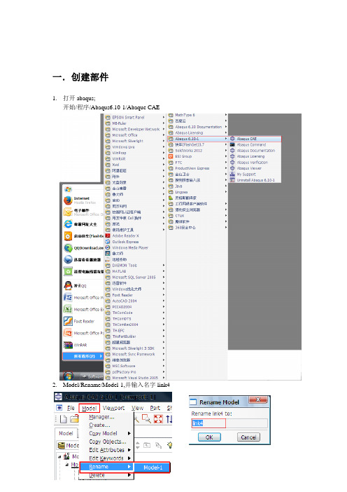Expand ProductView Express folder
347x492 pixels.
(x=197, y=168)
